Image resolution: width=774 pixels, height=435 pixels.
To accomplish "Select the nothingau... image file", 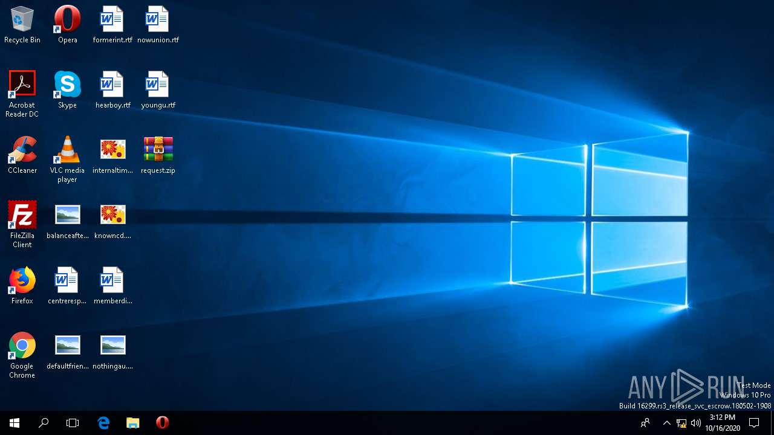I will click(x=112, y=351).
